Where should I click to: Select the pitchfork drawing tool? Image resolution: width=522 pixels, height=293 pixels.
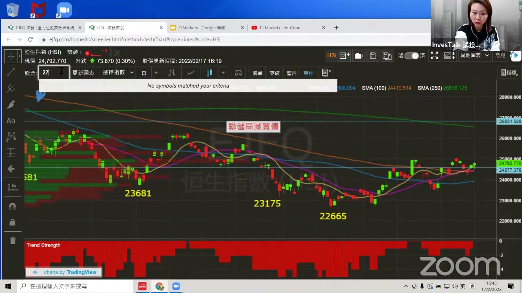[x=11, y=88]
